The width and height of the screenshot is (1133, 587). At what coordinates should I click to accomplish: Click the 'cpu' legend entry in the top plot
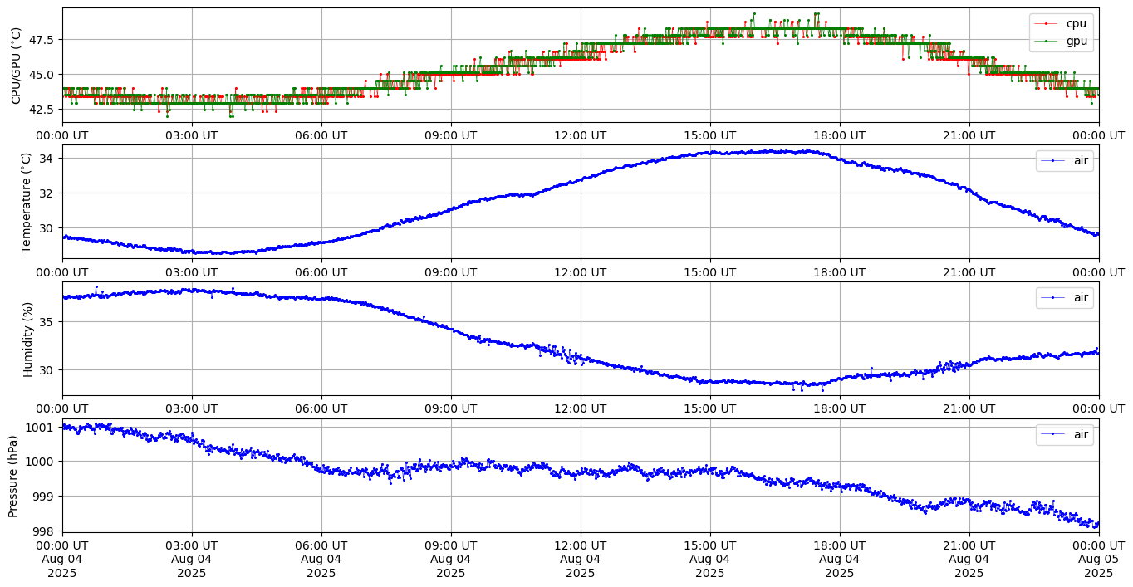click(1061, 24)
